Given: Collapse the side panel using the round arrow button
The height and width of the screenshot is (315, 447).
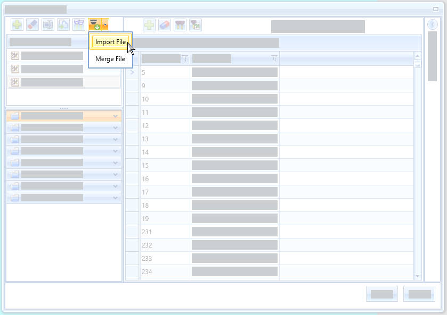Looking at the screenshot, I should coord(432,24).
